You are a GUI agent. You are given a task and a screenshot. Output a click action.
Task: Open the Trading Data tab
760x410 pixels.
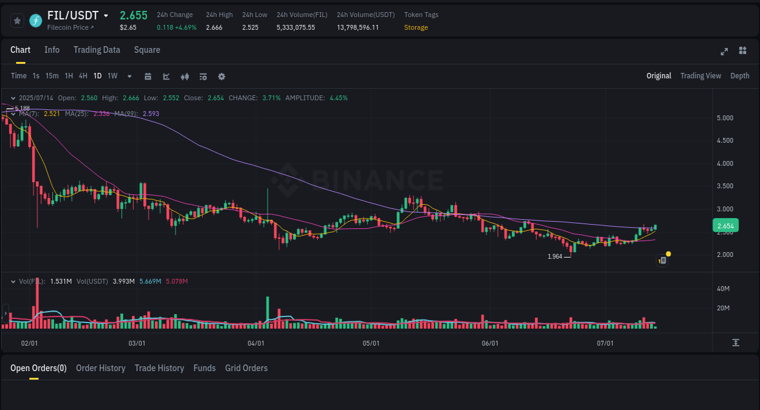(x=97, y=50)
